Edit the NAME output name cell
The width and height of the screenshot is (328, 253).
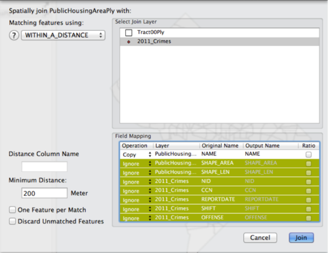point(270,154)
